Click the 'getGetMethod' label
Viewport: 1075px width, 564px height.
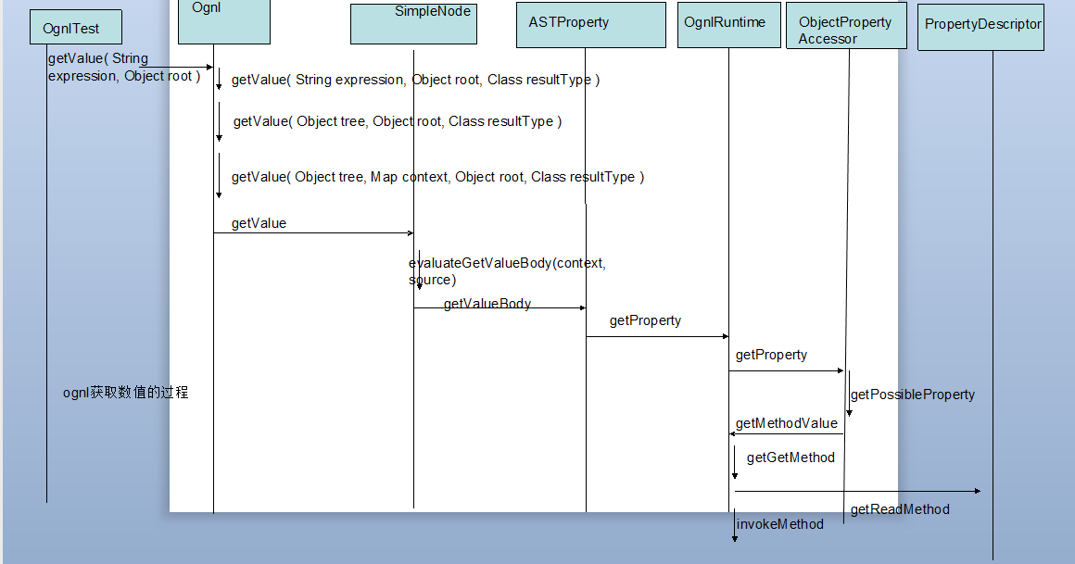click(790, 457)
